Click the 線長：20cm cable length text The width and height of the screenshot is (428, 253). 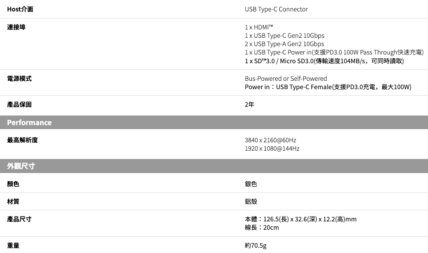[x=262, y=228]
